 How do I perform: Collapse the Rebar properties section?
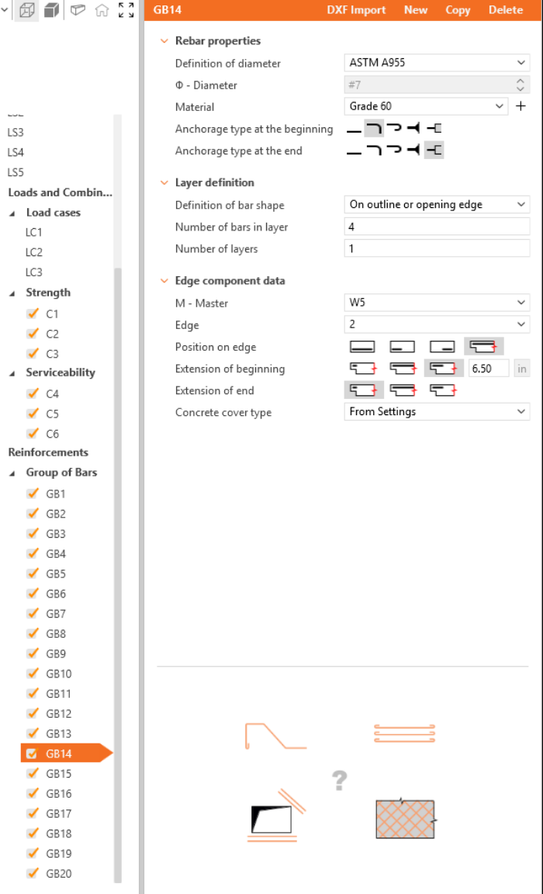pos(164,41)
